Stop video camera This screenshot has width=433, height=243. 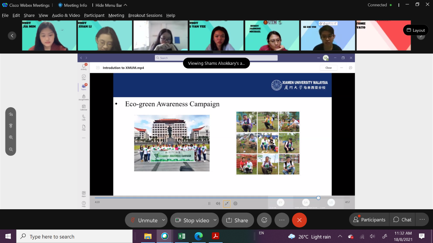coord(192,220)
